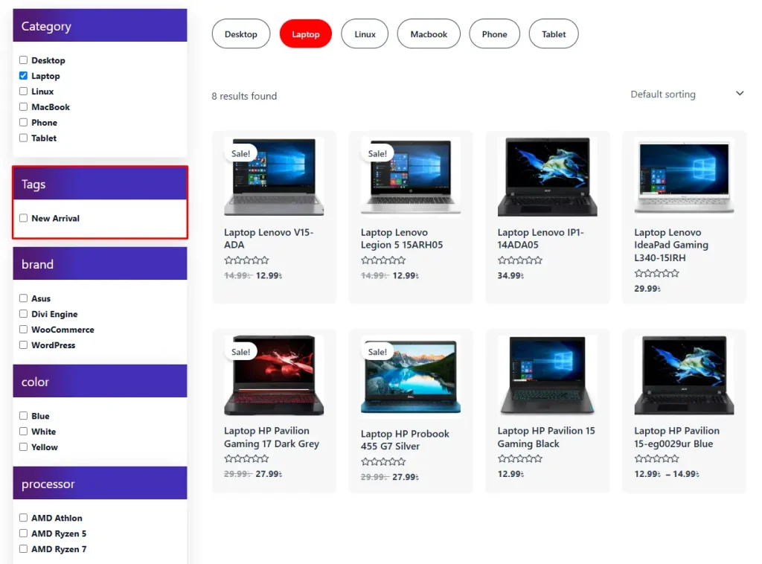This screenshot has width=762, height=564.
Task: Check the AMD Ryzen 5 processor checkbox
Action: [23, 533]
